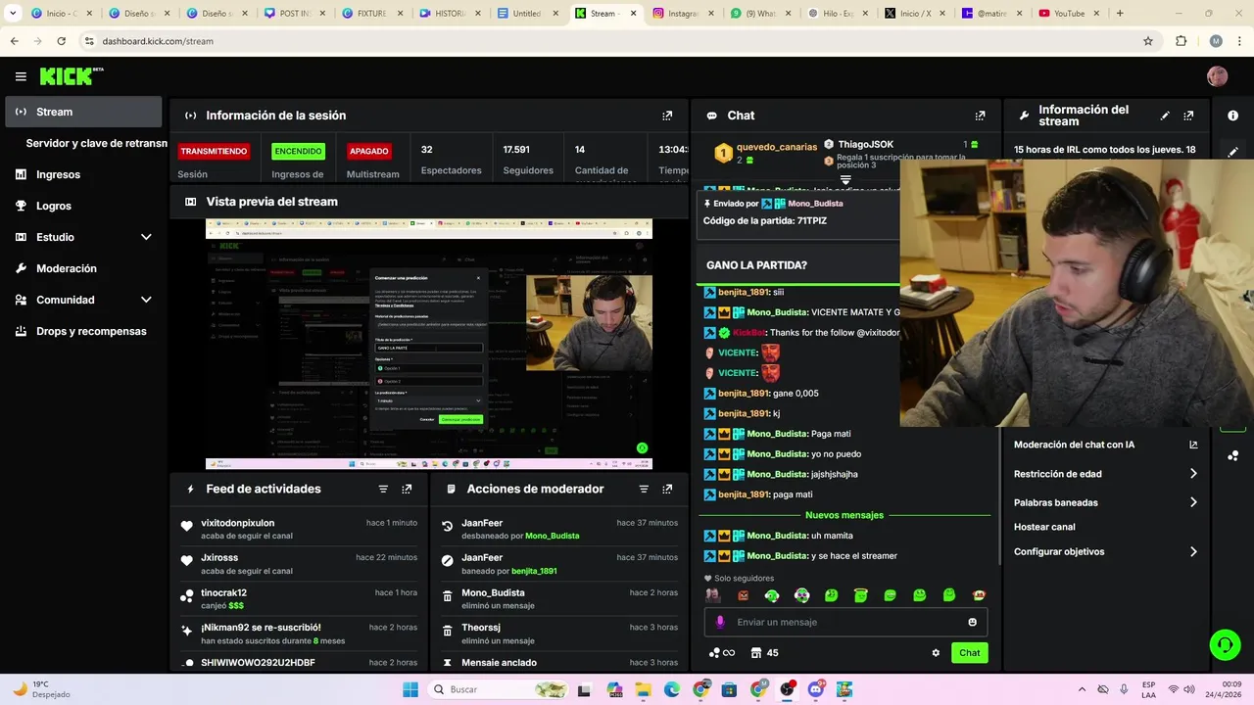Screen dimensions: 1254x705
Task: Open Mono_Budista link in moderator actions
Action: (x=552, y=536)
